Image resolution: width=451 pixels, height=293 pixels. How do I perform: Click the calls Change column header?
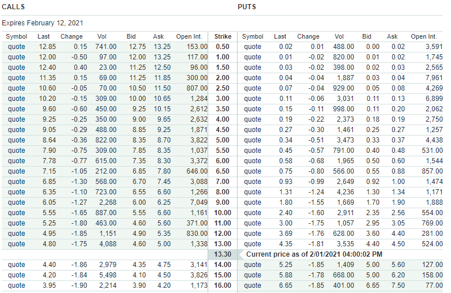tap(72, 36)
